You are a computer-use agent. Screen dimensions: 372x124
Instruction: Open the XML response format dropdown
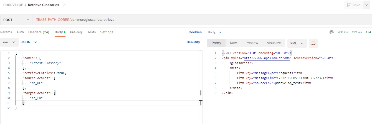(x=297, y=43)
